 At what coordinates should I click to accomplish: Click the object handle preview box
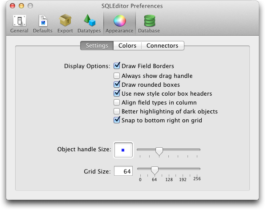point(123,150)
